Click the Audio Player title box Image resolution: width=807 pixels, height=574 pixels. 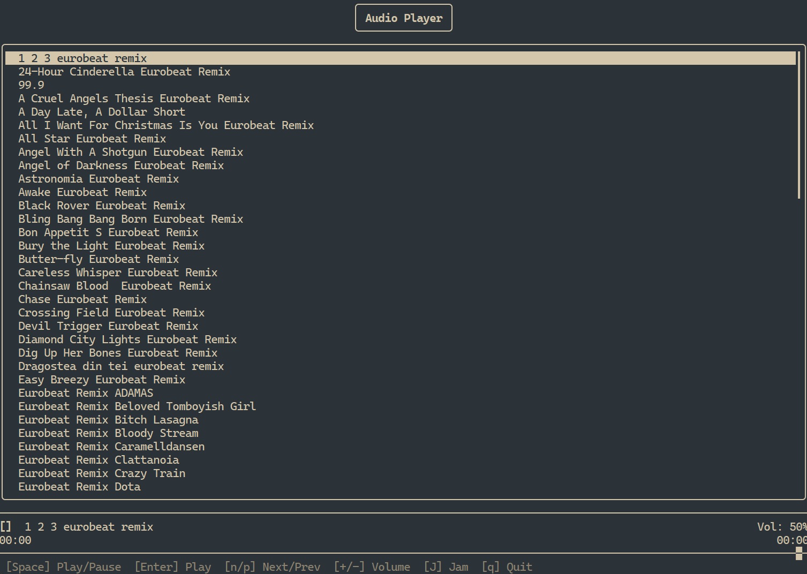click(403, 18)
